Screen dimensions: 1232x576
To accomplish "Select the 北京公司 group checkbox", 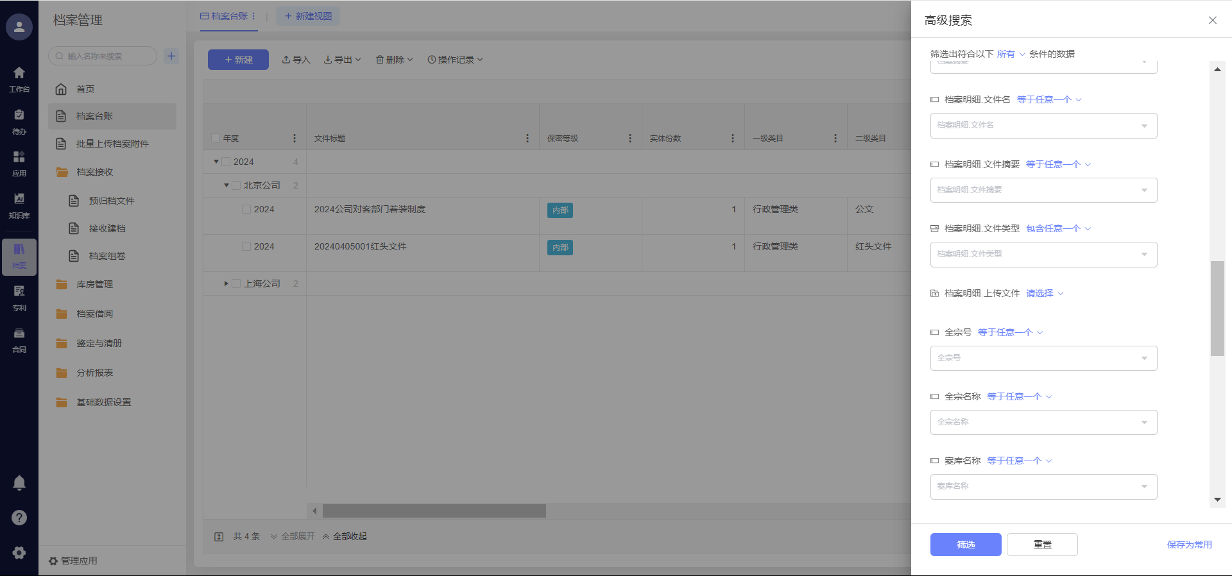I will click(236, 185).
